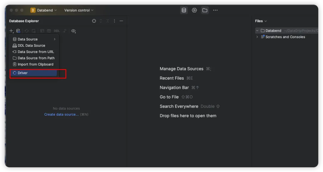Click the Search Everywhere hint text
This screenshot has height=172, width=323.
(179, 106)
